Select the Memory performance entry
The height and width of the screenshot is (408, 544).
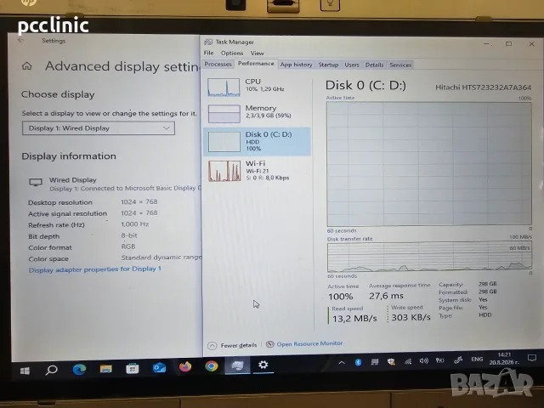[x=257, y=113]
